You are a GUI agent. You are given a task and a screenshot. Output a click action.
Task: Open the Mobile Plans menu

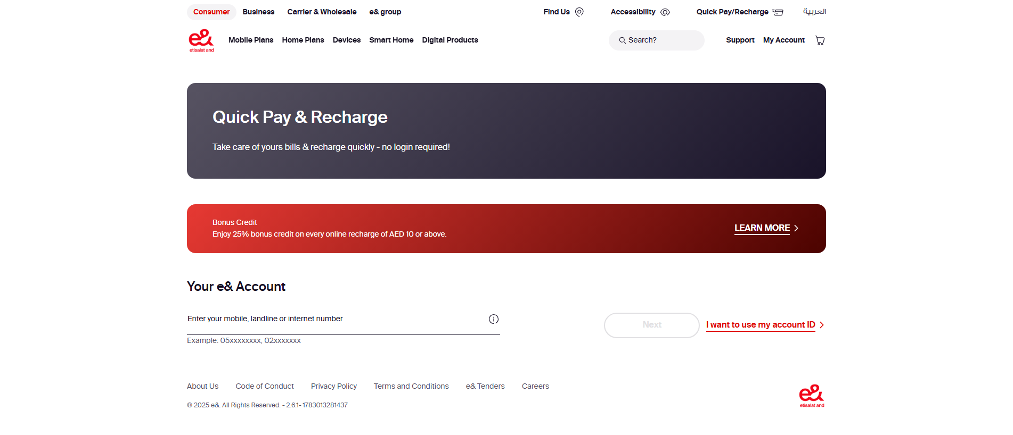tap(251, 40)
